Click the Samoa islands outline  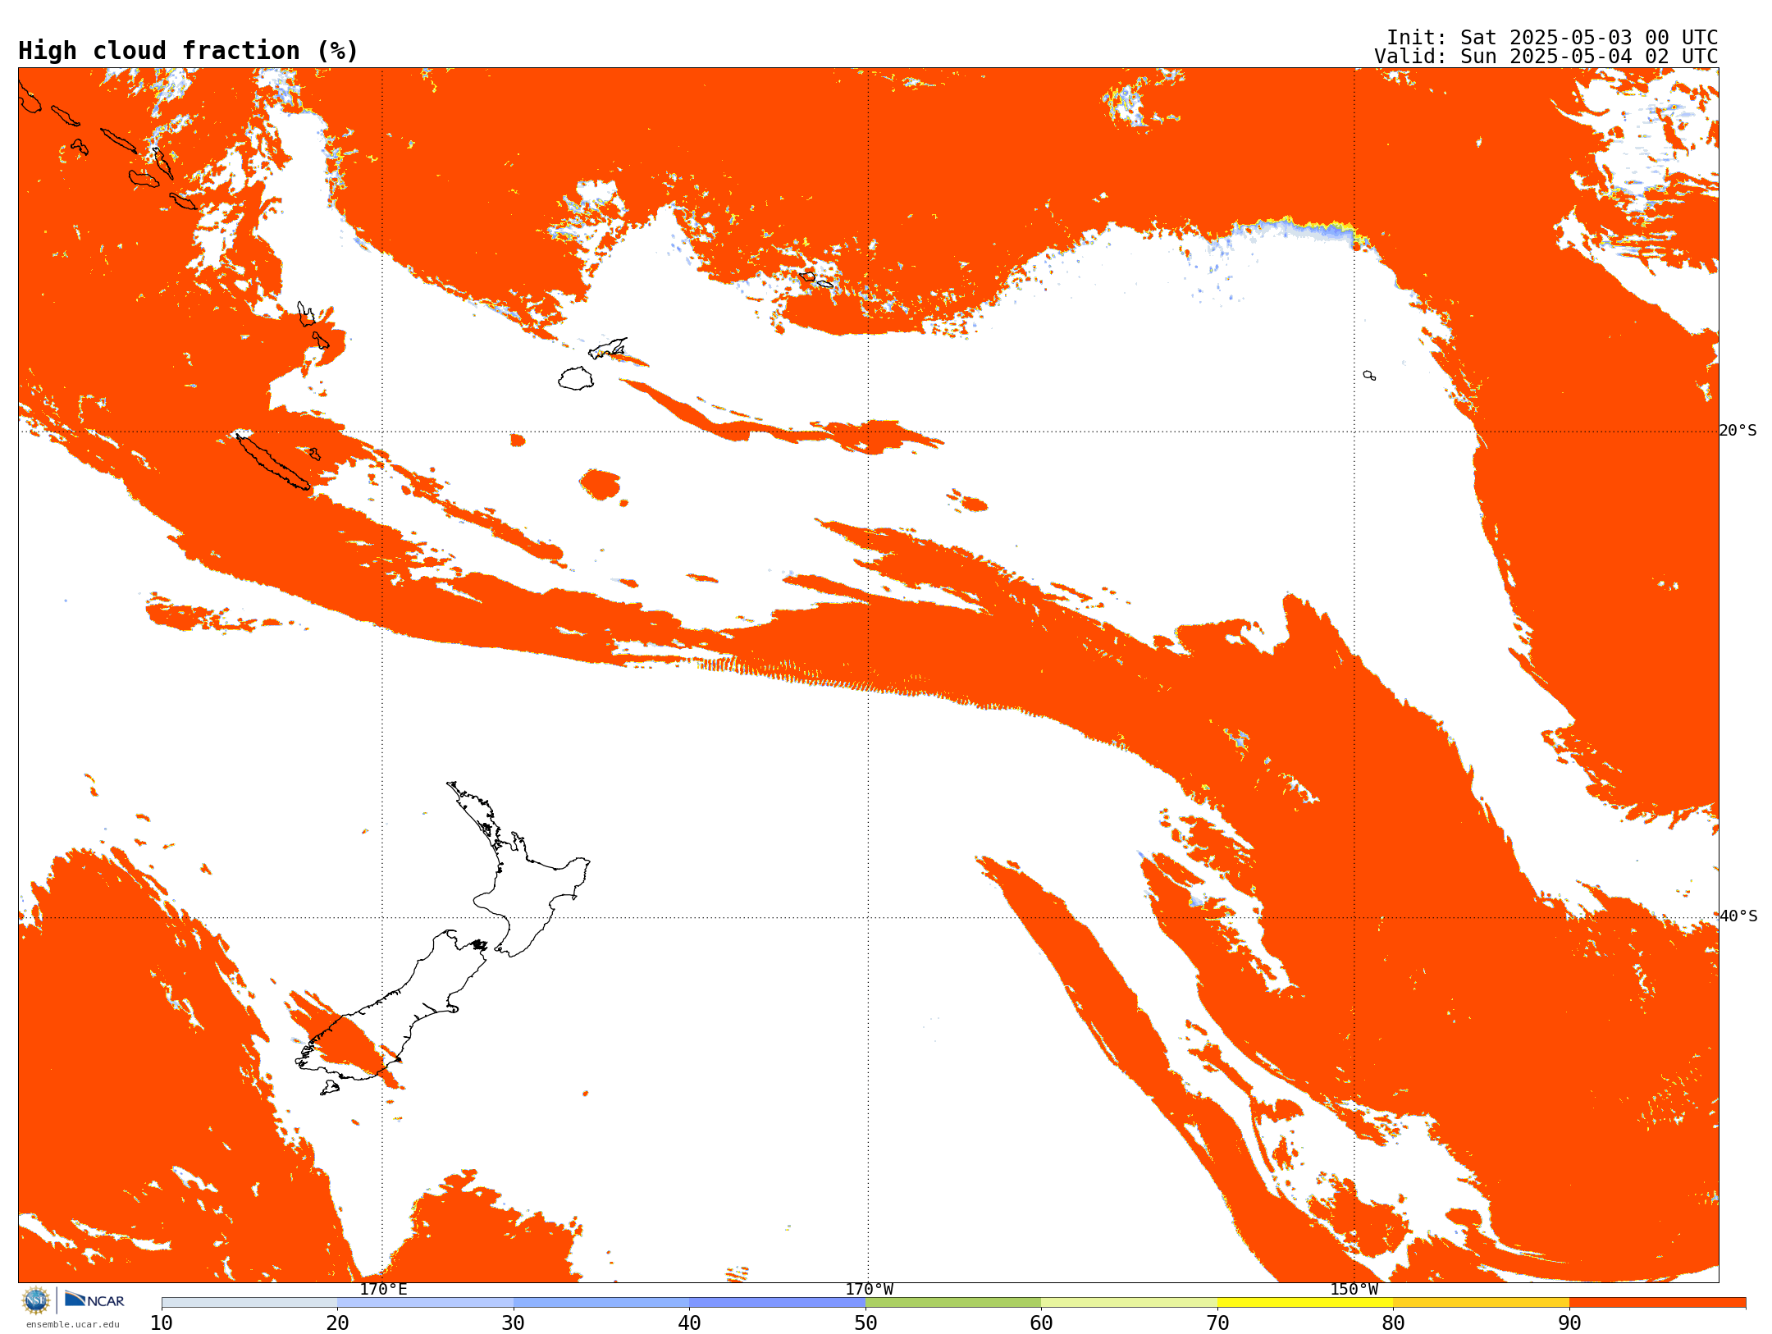pos(815,279)
